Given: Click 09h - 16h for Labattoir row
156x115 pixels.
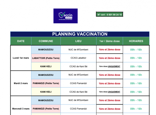Looking at the screenshot, I should 136,58.
